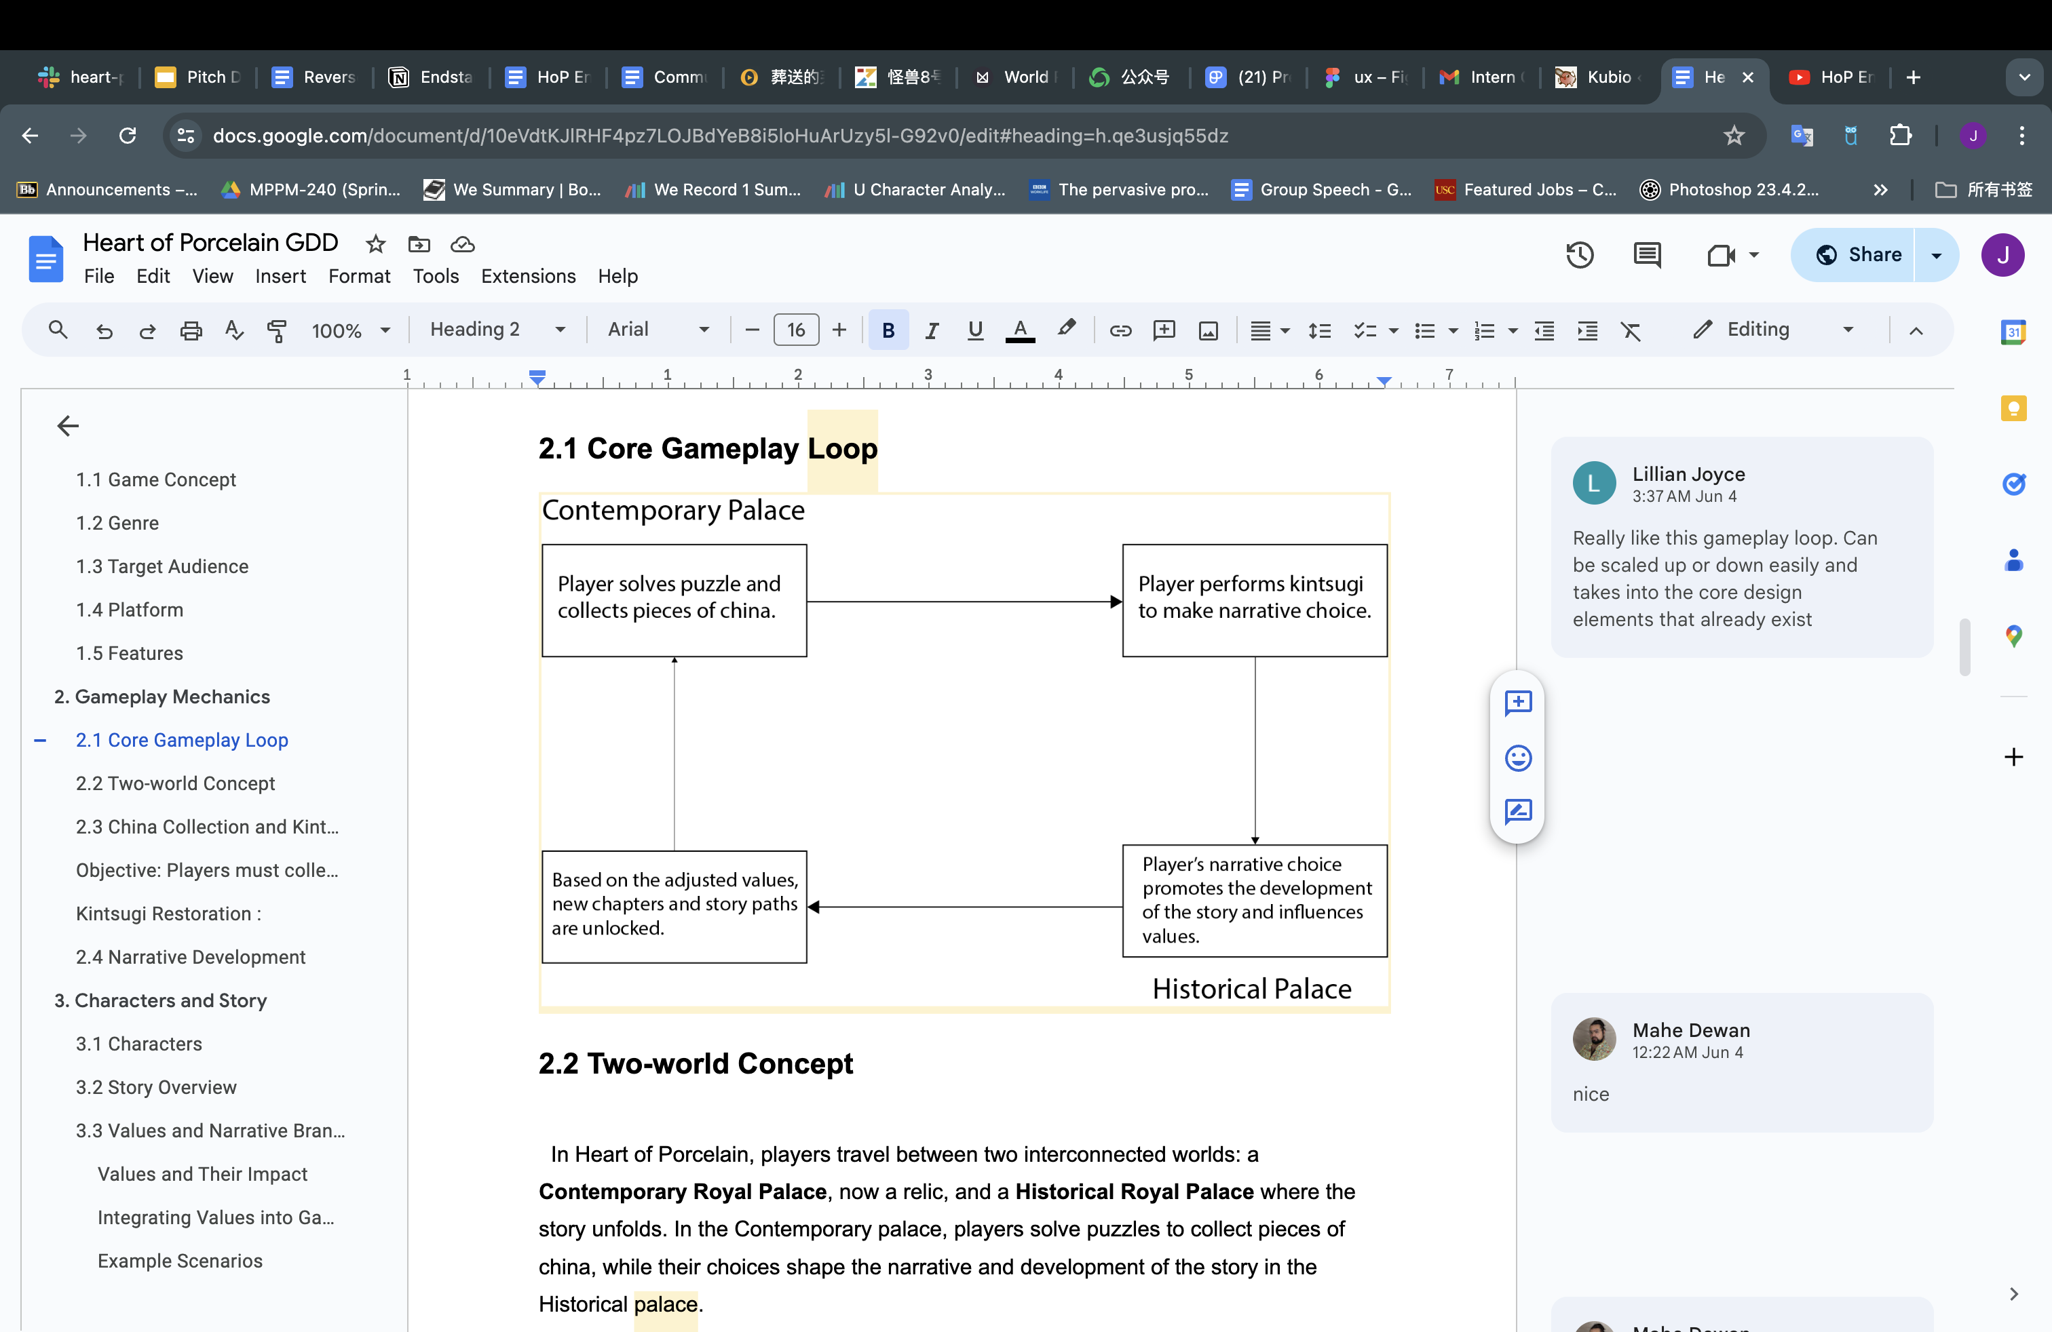Print the document using printer icon

tap(191, 330)
